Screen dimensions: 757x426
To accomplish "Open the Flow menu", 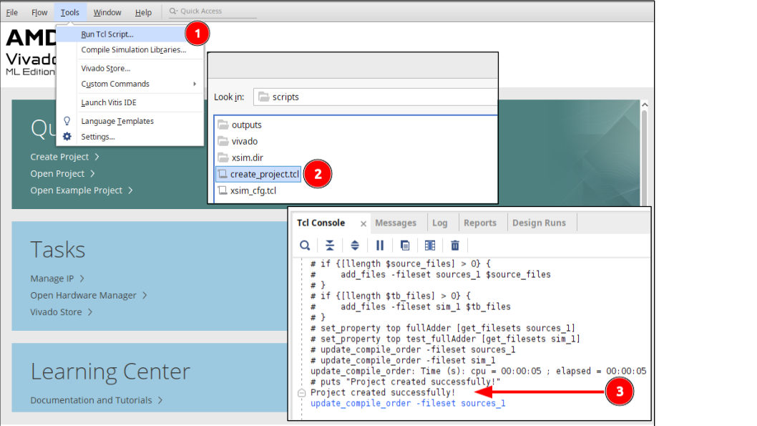I will [x=39, y=12].
